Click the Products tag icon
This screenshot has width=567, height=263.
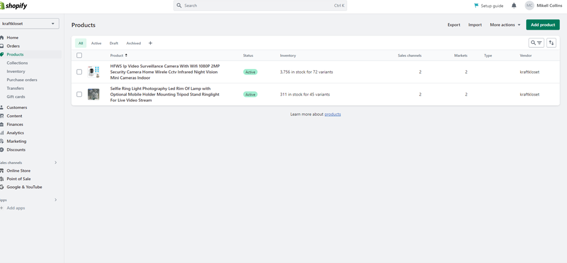(2, 54)
